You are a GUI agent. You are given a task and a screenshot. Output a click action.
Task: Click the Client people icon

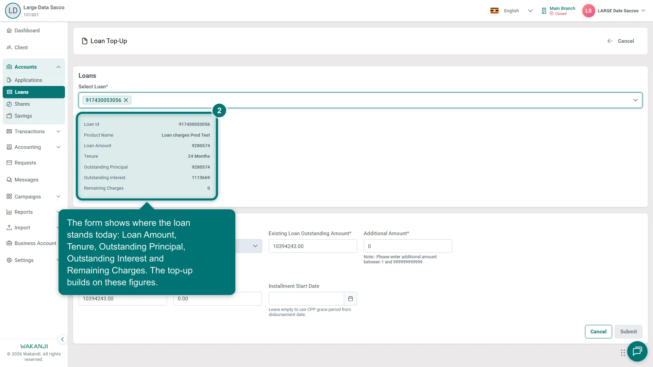tap(9, 48)
